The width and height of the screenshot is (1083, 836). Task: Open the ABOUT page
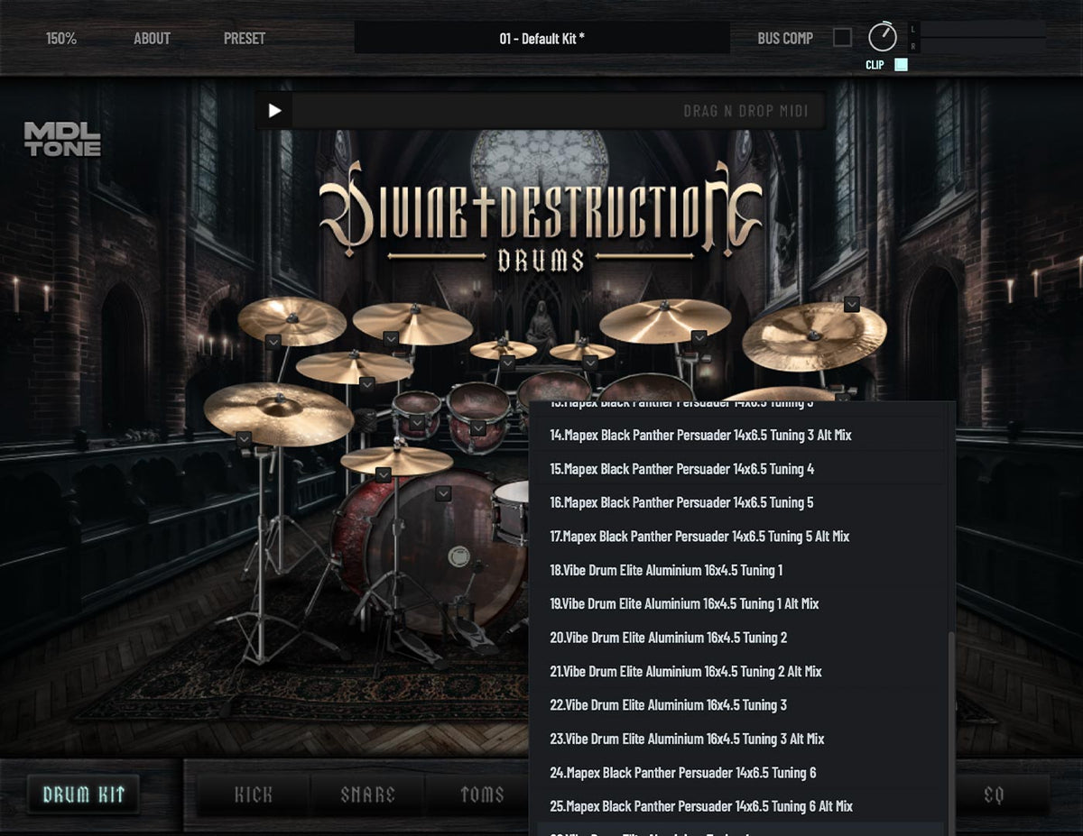[x=152, y=39]
